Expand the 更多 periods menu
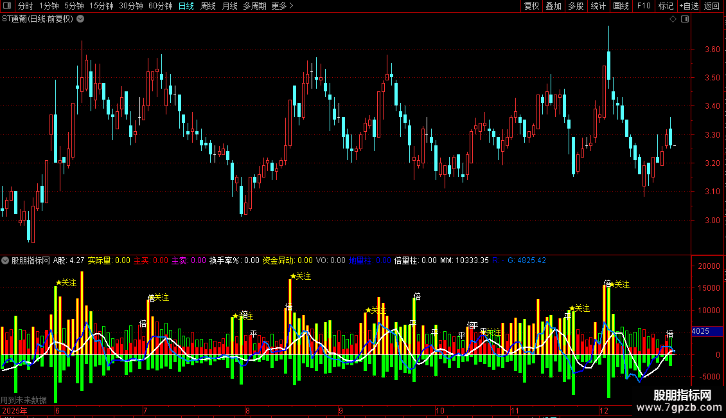 (x=283, y=6)
